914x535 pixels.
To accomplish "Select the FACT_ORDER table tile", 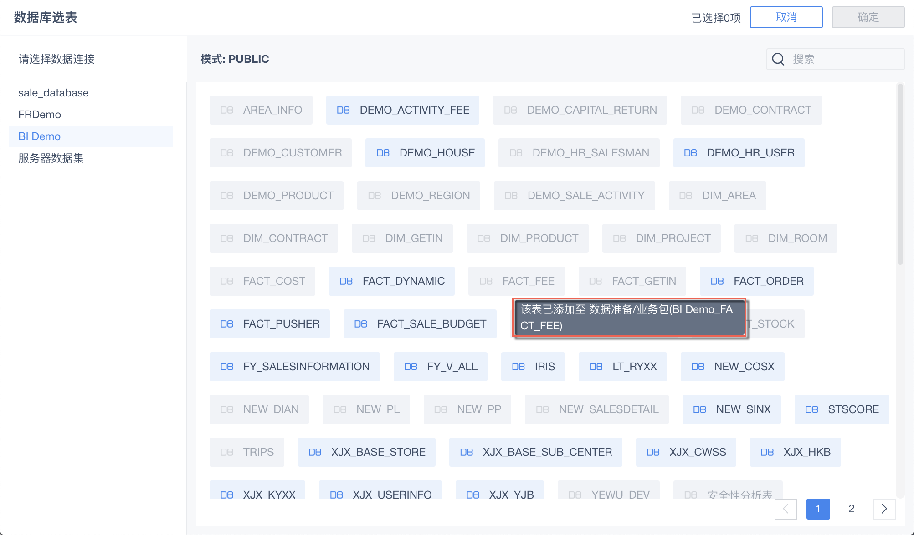I will point(756,281).
